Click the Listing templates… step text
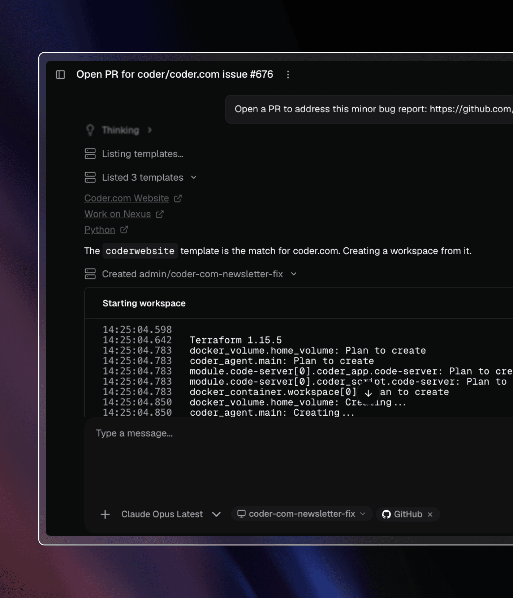Screen dimensions: 513x598 143,154
